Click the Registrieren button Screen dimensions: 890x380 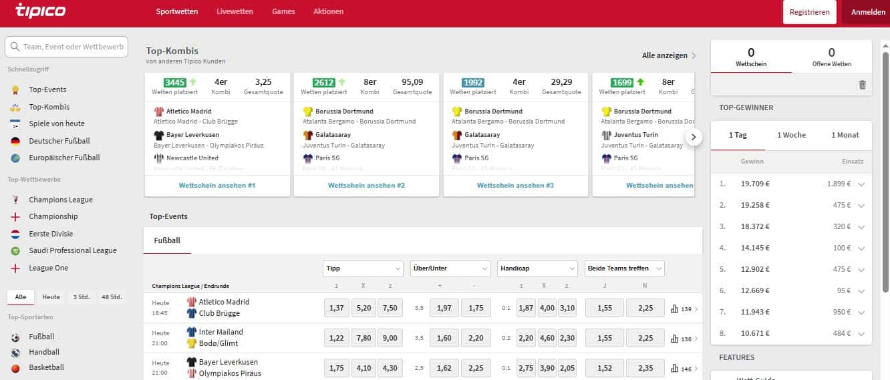tap(809, 12)
